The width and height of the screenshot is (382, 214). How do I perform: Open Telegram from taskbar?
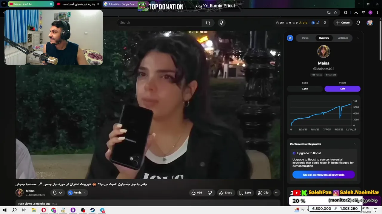102,210
